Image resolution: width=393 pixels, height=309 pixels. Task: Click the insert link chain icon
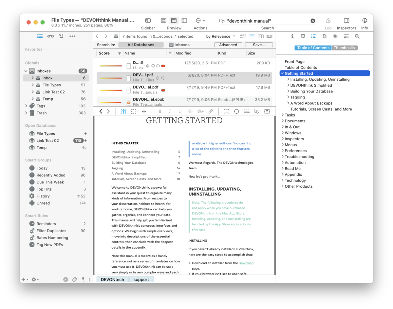click(211, 112)
